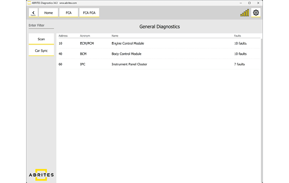The height and width of the screenshot is (183, 289).
Task: Go to the Home breadcrumb
Action: point(48,13)
